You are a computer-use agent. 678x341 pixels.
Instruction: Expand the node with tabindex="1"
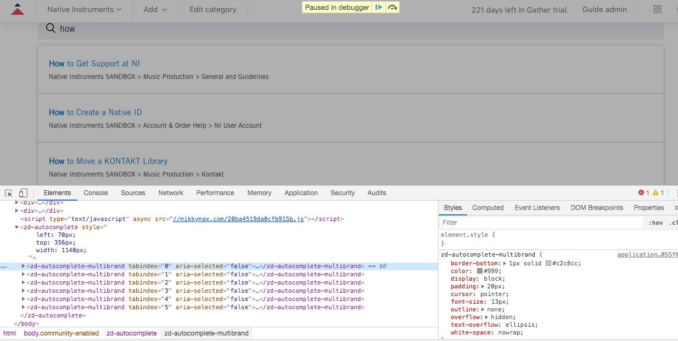tap(23, 274)
